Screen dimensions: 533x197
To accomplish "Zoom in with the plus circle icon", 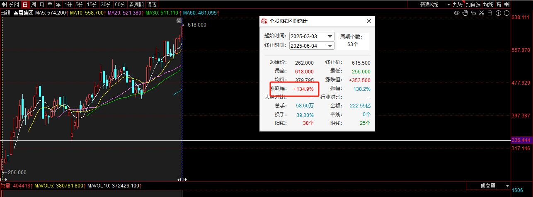I will 498,13.
